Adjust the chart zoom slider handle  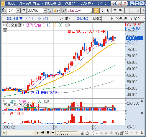[x=60, y=132]
